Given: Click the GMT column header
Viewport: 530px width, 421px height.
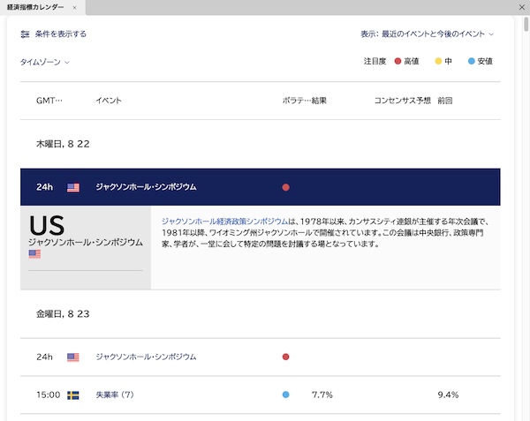Looking at the screenshot, I should pyautogui.click(x=49, y=101).
